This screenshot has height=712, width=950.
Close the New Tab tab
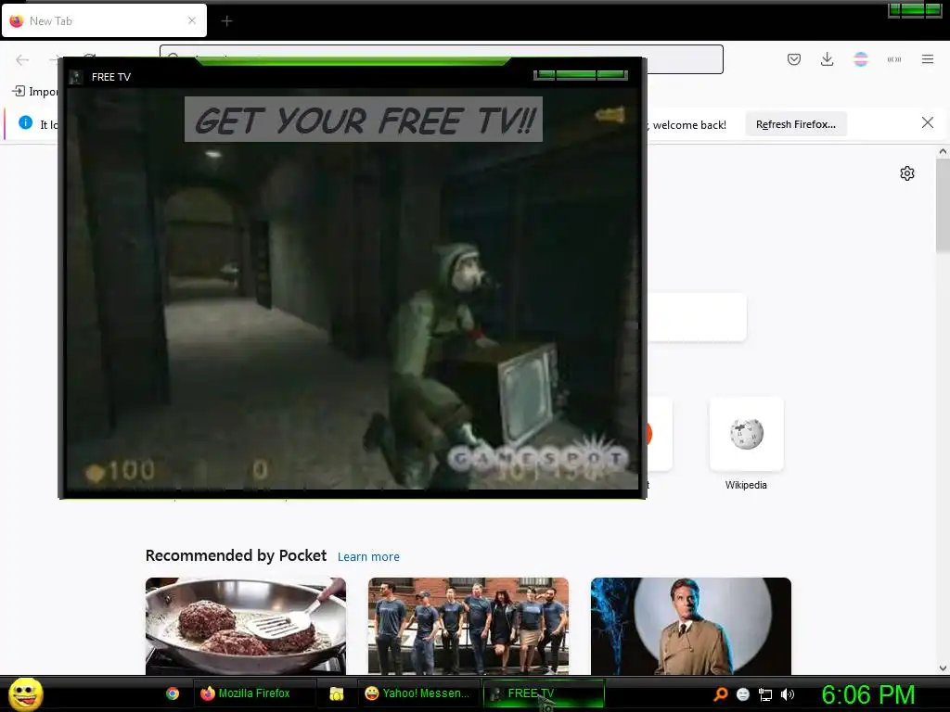click(192, 20)
